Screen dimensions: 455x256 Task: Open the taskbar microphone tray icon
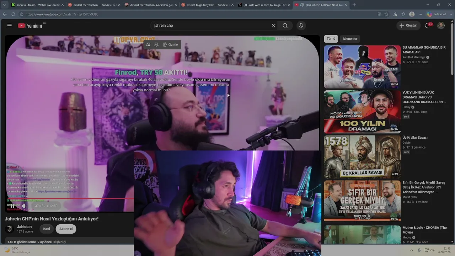[419, 250]
